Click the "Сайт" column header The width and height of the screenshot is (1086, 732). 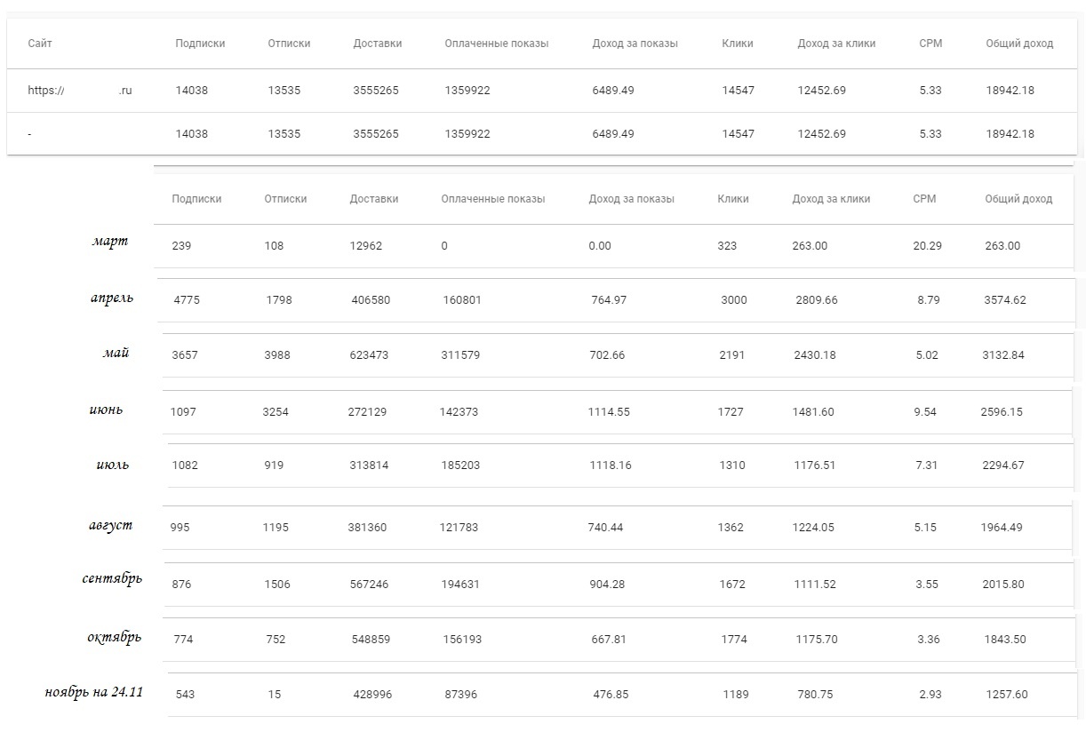pos(40,44)
